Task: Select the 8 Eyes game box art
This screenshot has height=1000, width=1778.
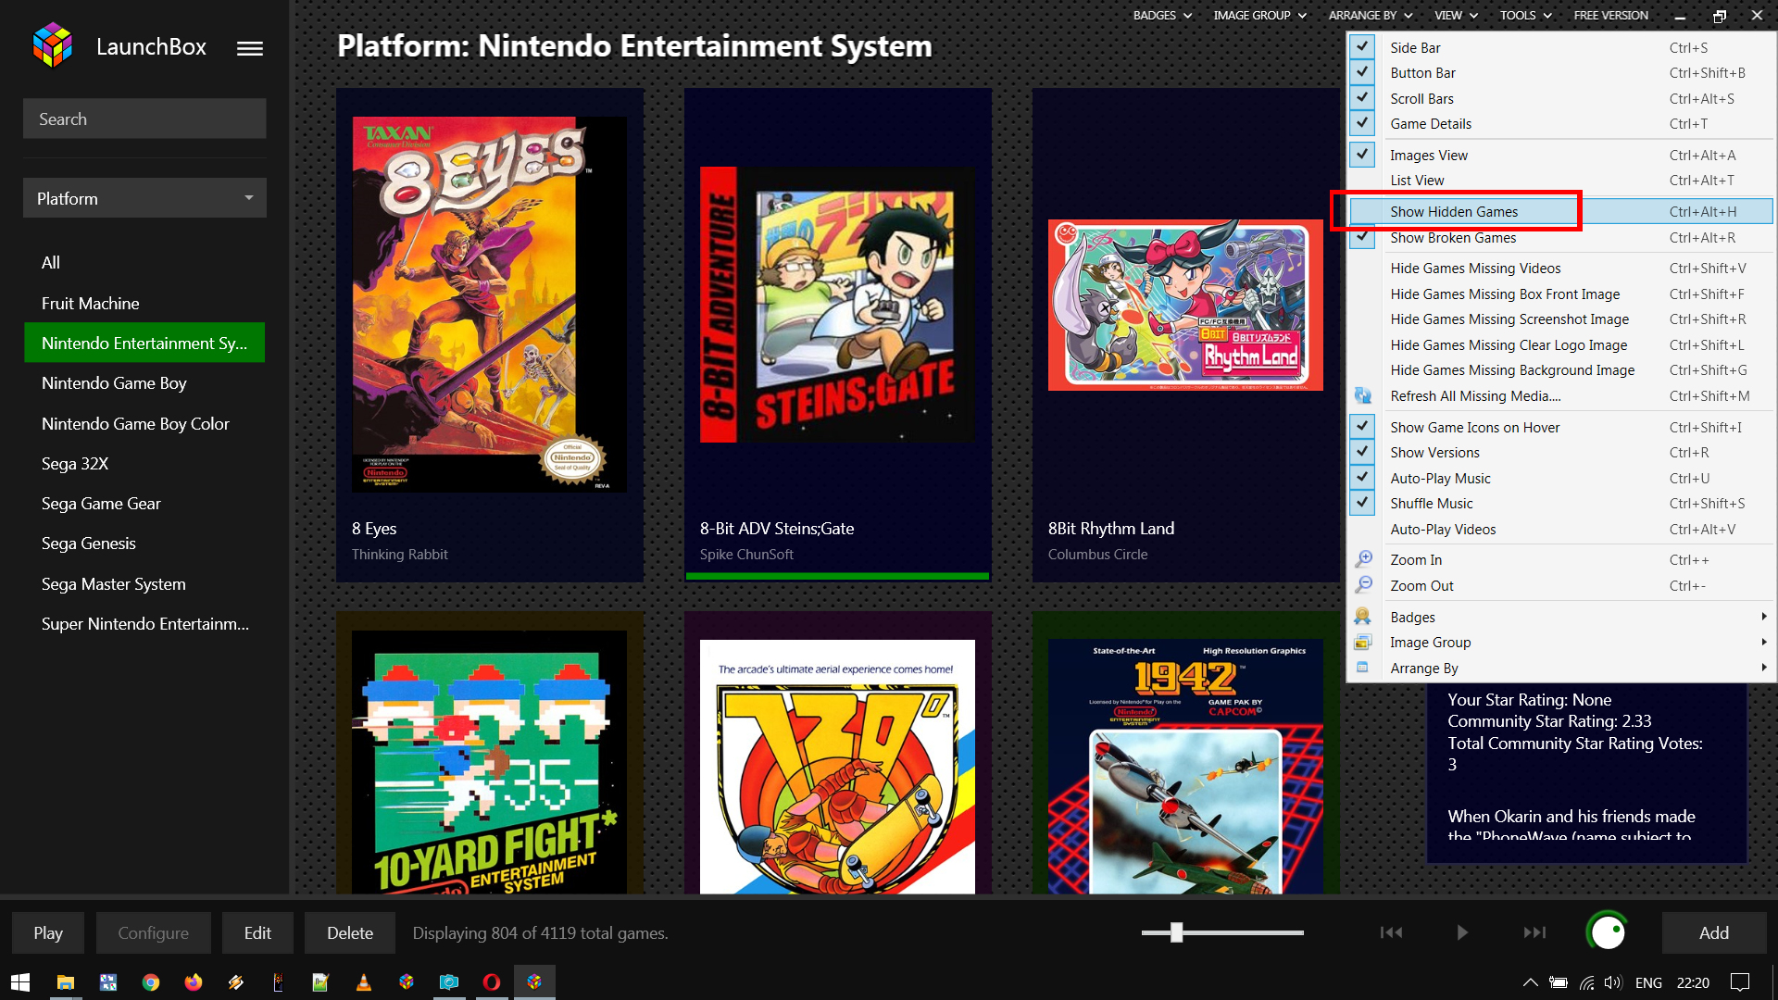Action: [x=489, y=305]
